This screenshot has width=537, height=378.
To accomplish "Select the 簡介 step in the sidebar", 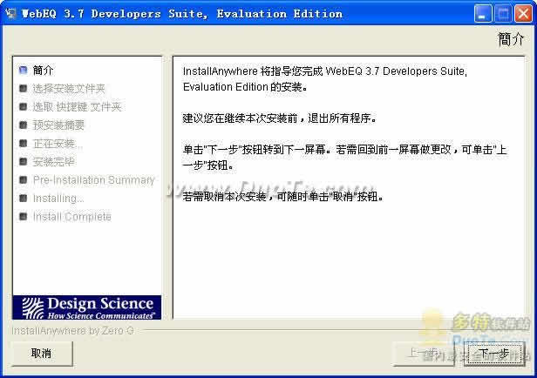I will [43, 71].
